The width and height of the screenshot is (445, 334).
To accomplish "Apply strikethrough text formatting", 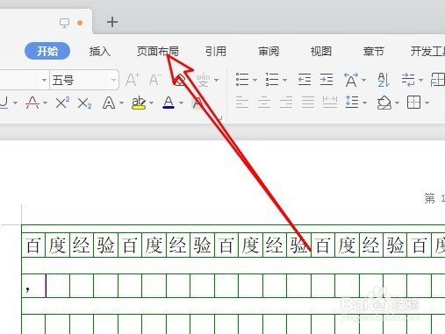I will click(x=32, y=103).
